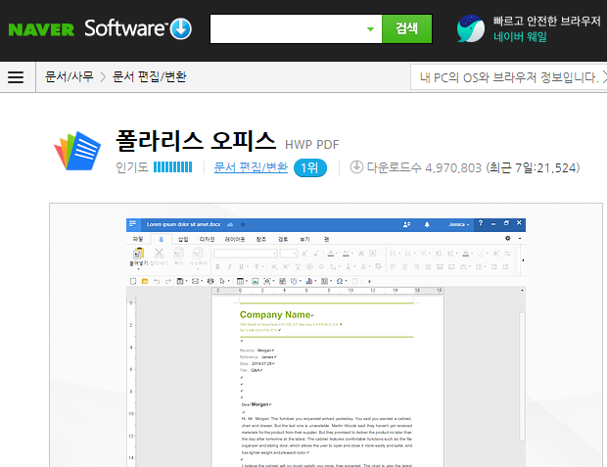Screen dimensions: 607x467
Task: Open the Polaris Office screenshot preview
Action: (326, 335)
